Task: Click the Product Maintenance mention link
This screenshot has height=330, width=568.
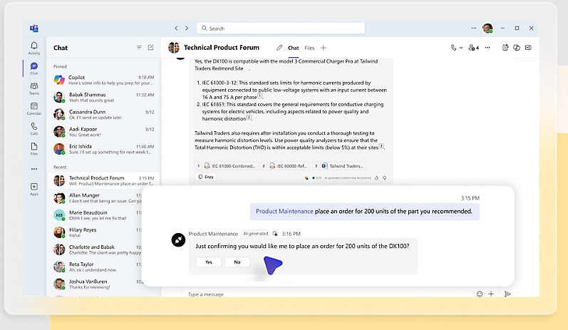Action: (284, 211)
